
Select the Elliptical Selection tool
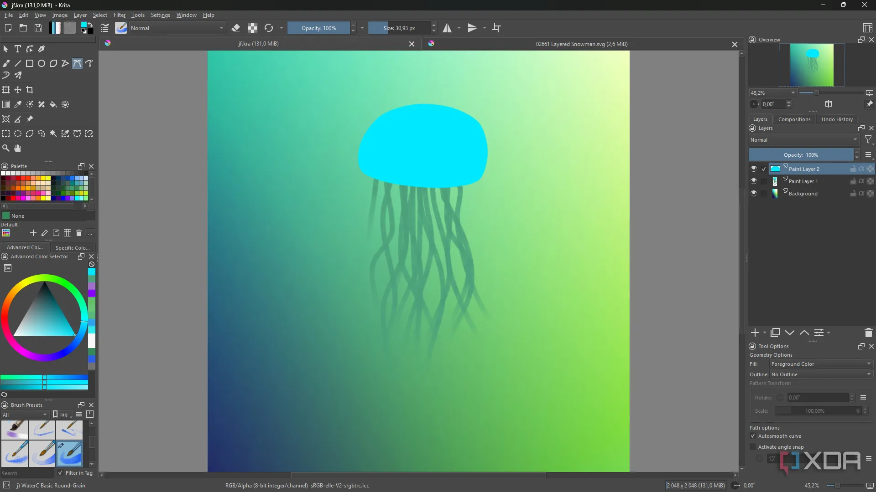[18, 133]
